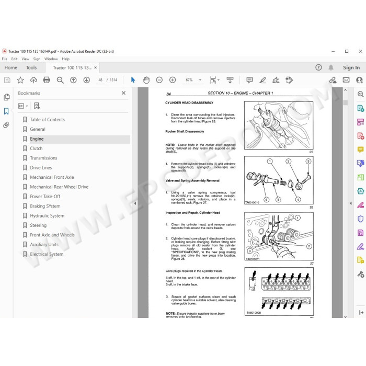Open the find text magnifier icon

(60, 80)
